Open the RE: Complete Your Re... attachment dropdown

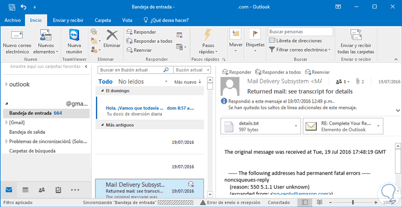click(x=378, y=126)
